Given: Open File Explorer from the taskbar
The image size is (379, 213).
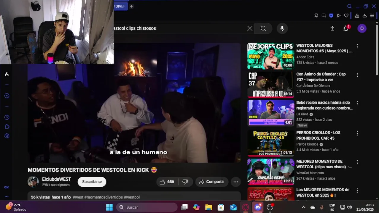Looking at the screenshot, I should pyautogui.click(x=209, y=207).
